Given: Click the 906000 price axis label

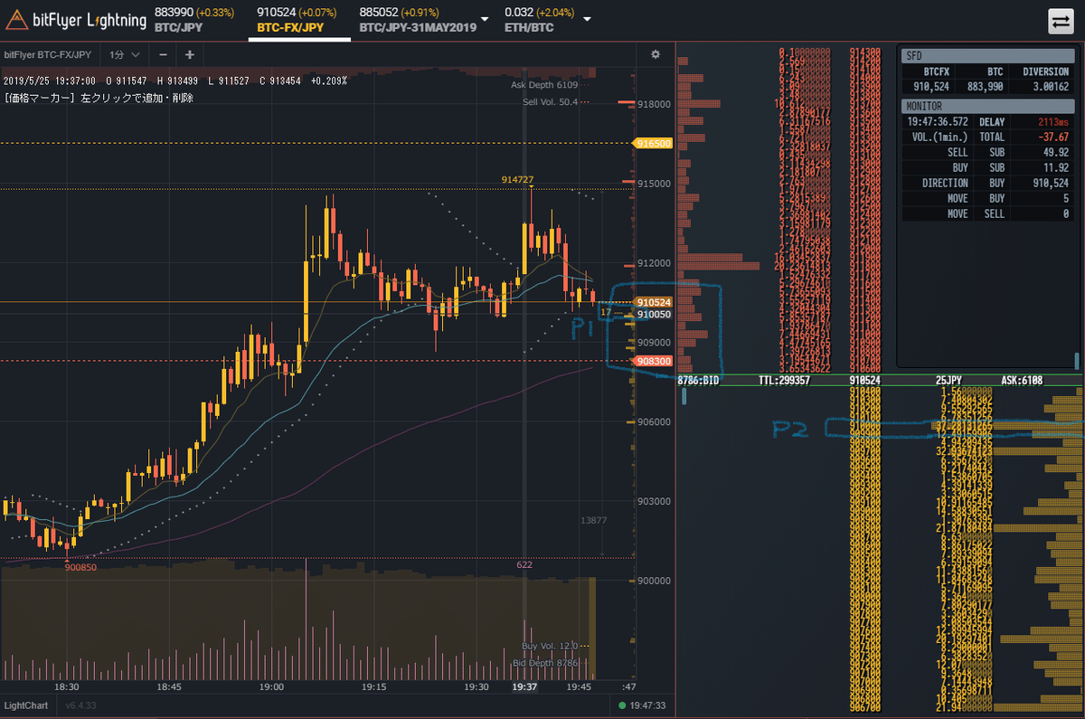Looking at the screenshot, I should pos(653,421).
